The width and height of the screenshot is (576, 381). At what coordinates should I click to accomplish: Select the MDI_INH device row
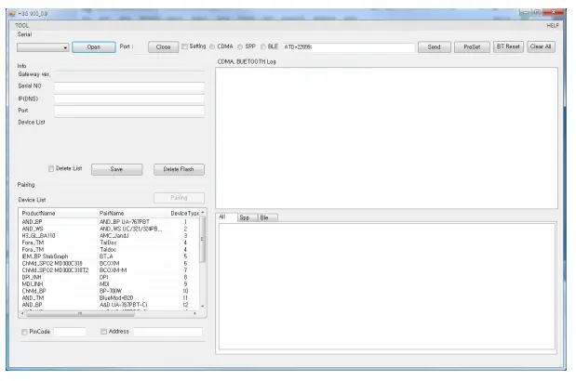pos(109,284)
